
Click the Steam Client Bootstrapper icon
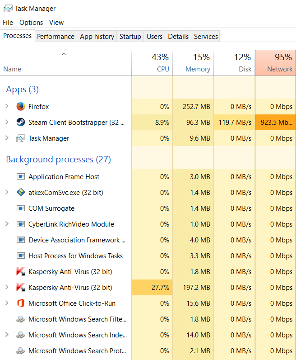(20, 123)
